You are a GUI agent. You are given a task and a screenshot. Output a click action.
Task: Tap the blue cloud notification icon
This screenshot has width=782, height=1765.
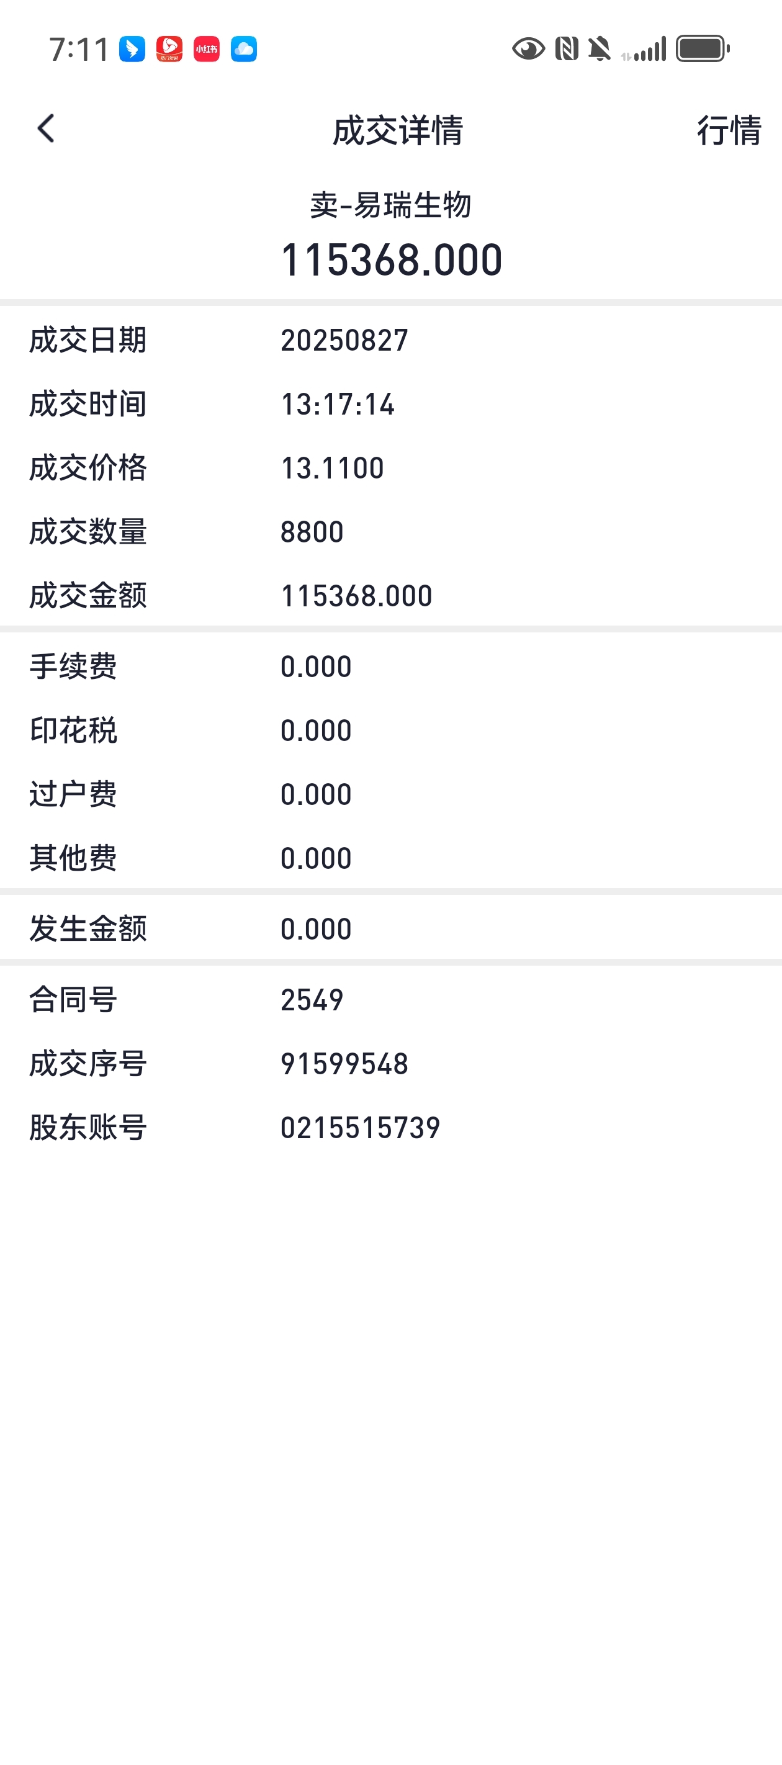click(x=243, y=49)
